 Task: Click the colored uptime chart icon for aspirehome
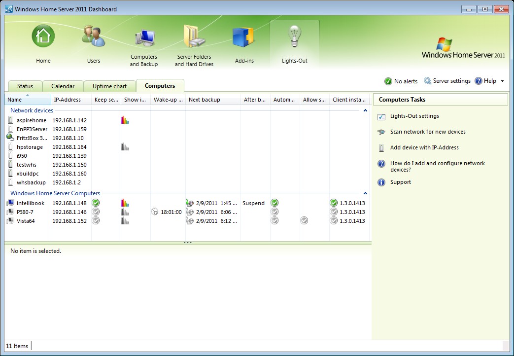pos(125,120)
